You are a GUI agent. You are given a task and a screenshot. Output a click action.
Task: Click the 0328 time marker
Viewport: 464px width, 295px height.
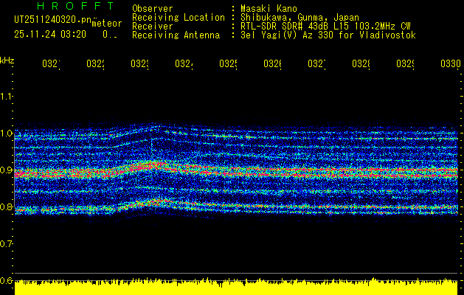click(x=361, y=64)
